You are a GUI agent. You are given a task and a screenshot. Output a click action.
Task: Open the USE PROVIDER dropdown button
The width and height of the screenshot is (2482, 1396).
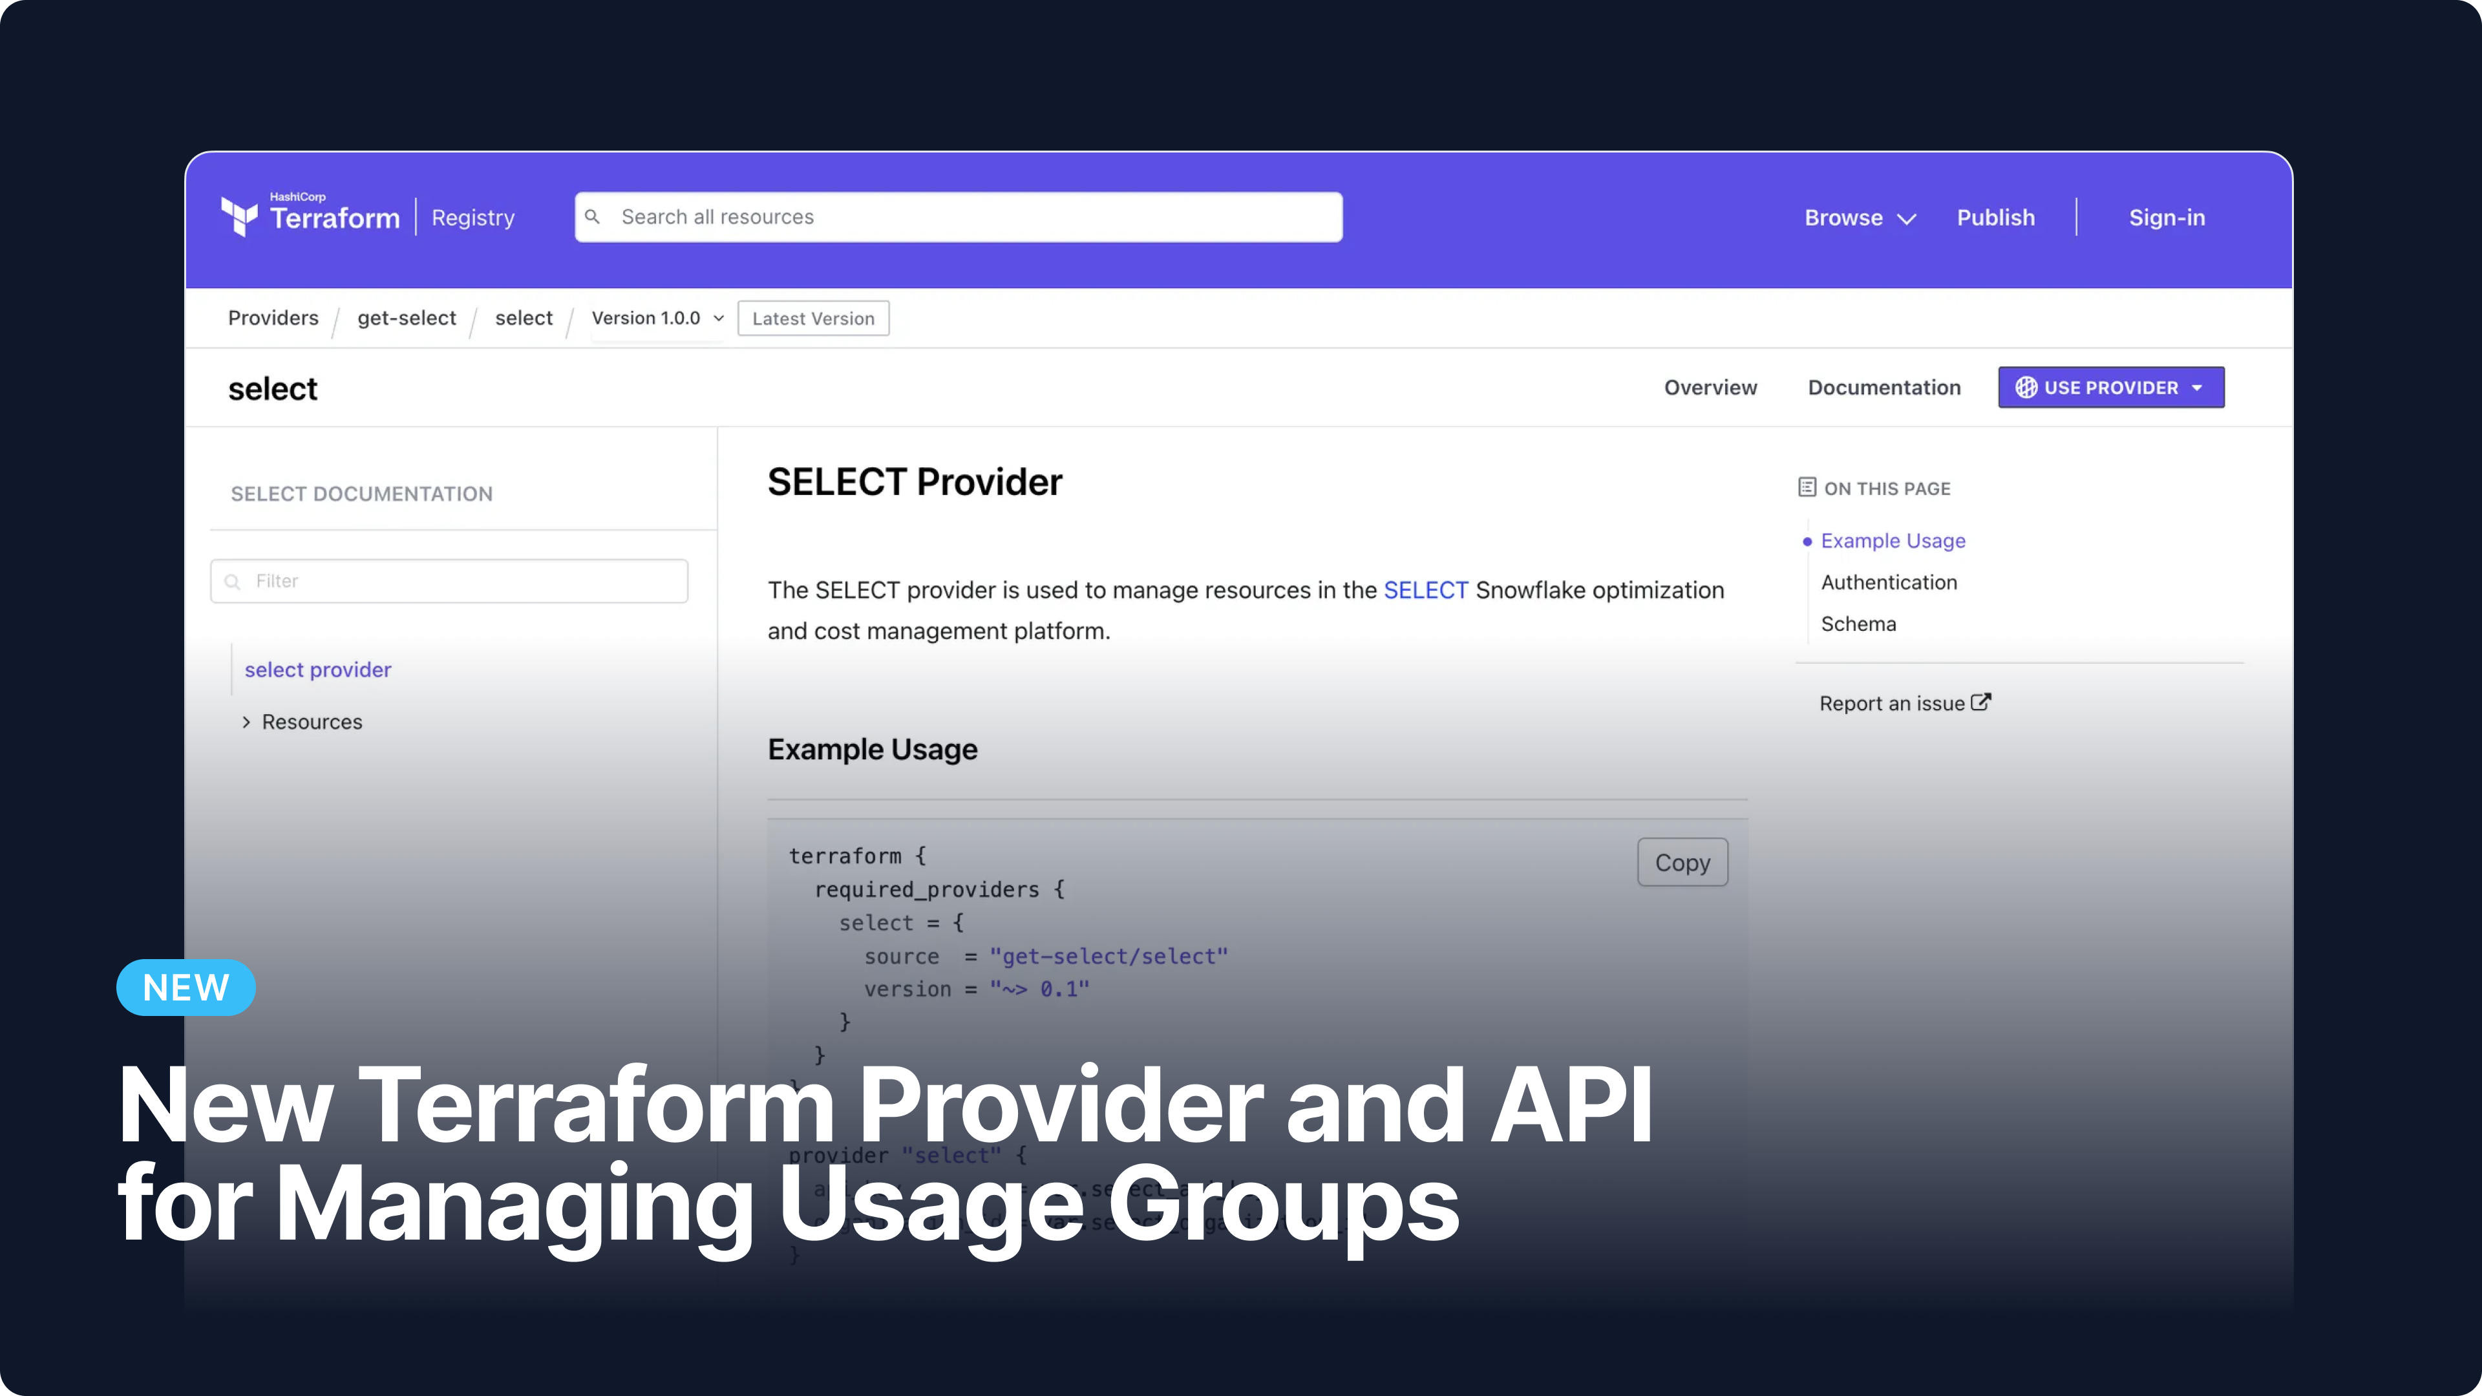[x=2111, y=387]
